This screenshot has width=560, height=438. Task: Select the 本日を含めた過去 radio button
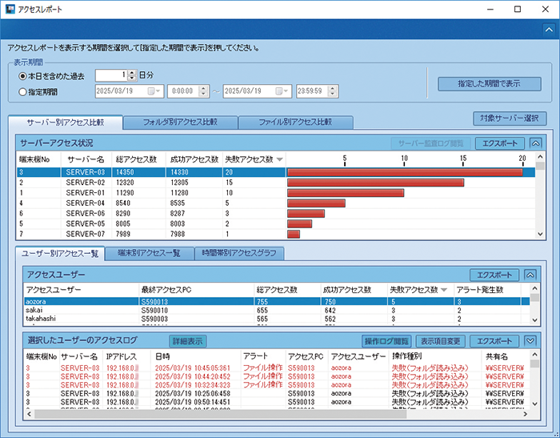tap(22, 76)
